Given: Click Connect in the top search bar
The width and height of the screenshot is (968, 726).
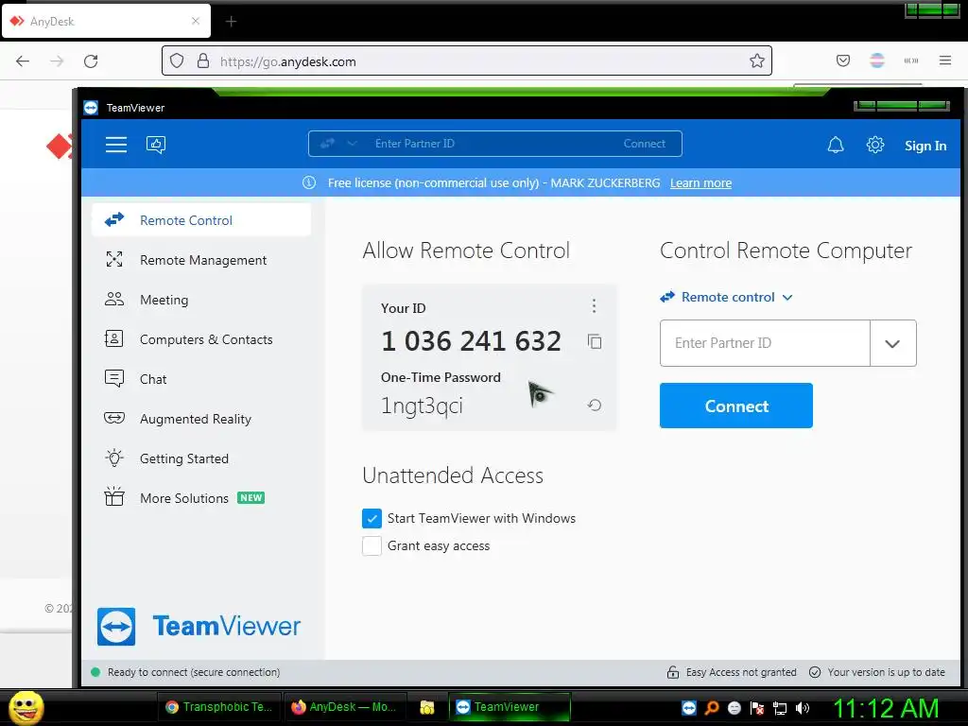Looking at the screenshot, I should pyautogui.click(x=644, y=144).
